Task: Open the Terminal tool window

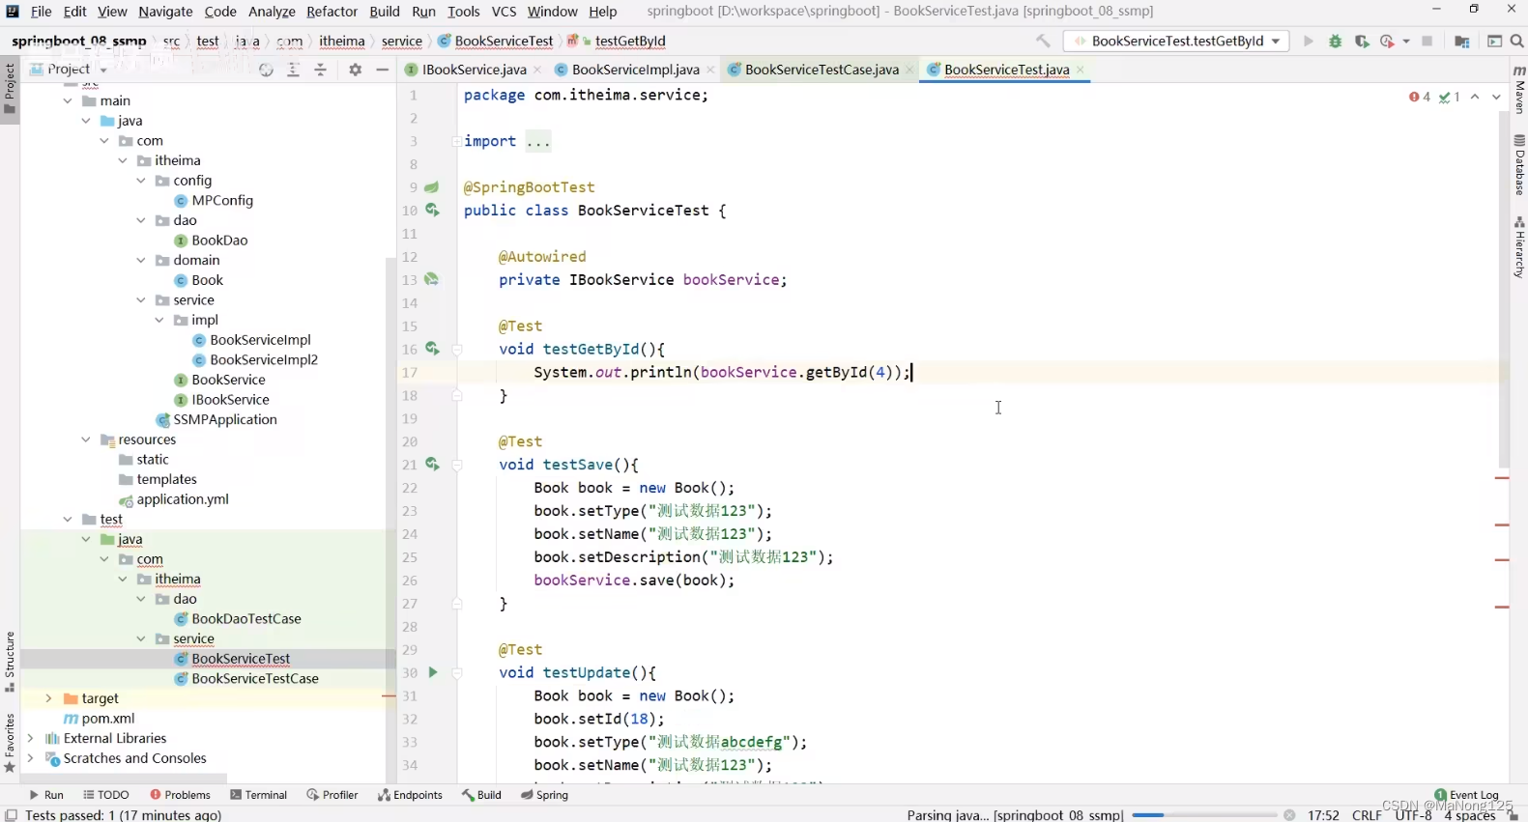Action: 259,795
